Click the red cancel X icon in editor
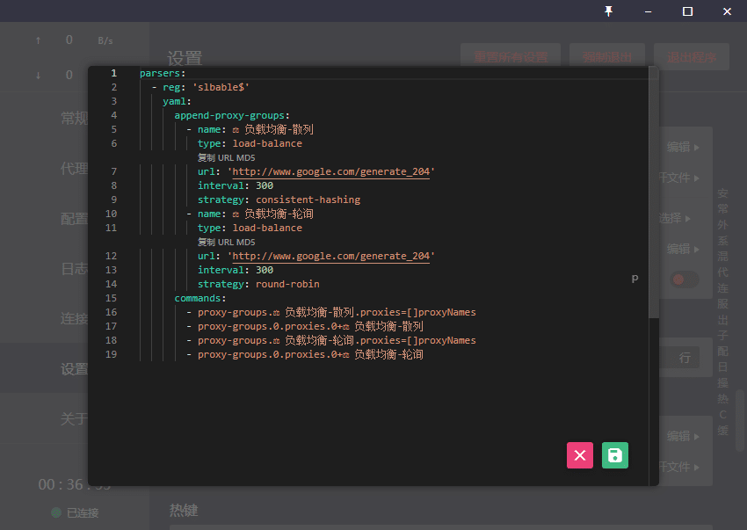The image size is (747, 530). point(580,454)
